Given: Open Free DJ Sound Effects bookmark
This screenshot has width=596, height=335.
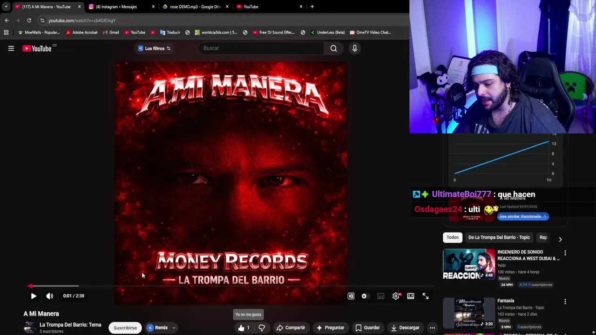Looking at the screenshot, I should tap(273, 33).
